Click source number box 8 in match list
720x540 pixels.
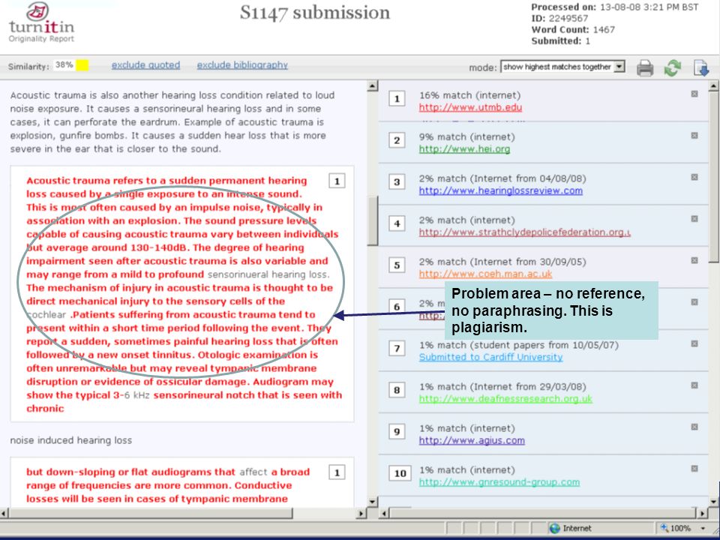point(397,390)
